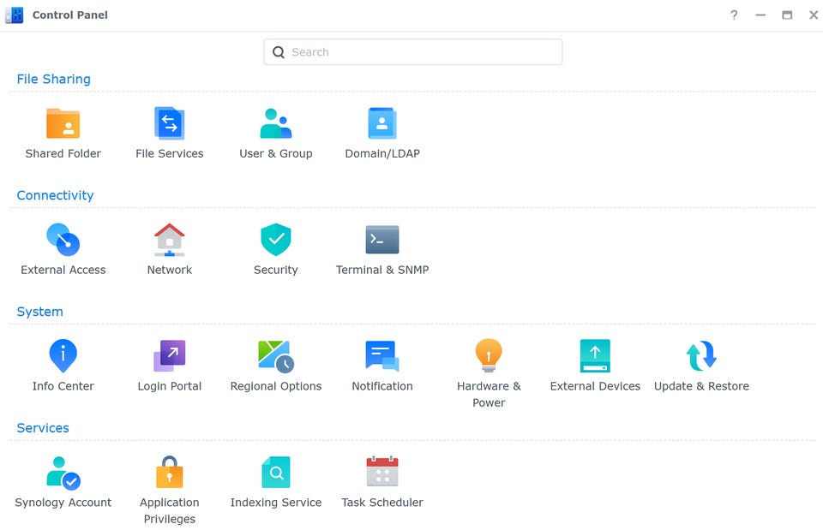Open Help with the question mark button

(x=734, y=15)
